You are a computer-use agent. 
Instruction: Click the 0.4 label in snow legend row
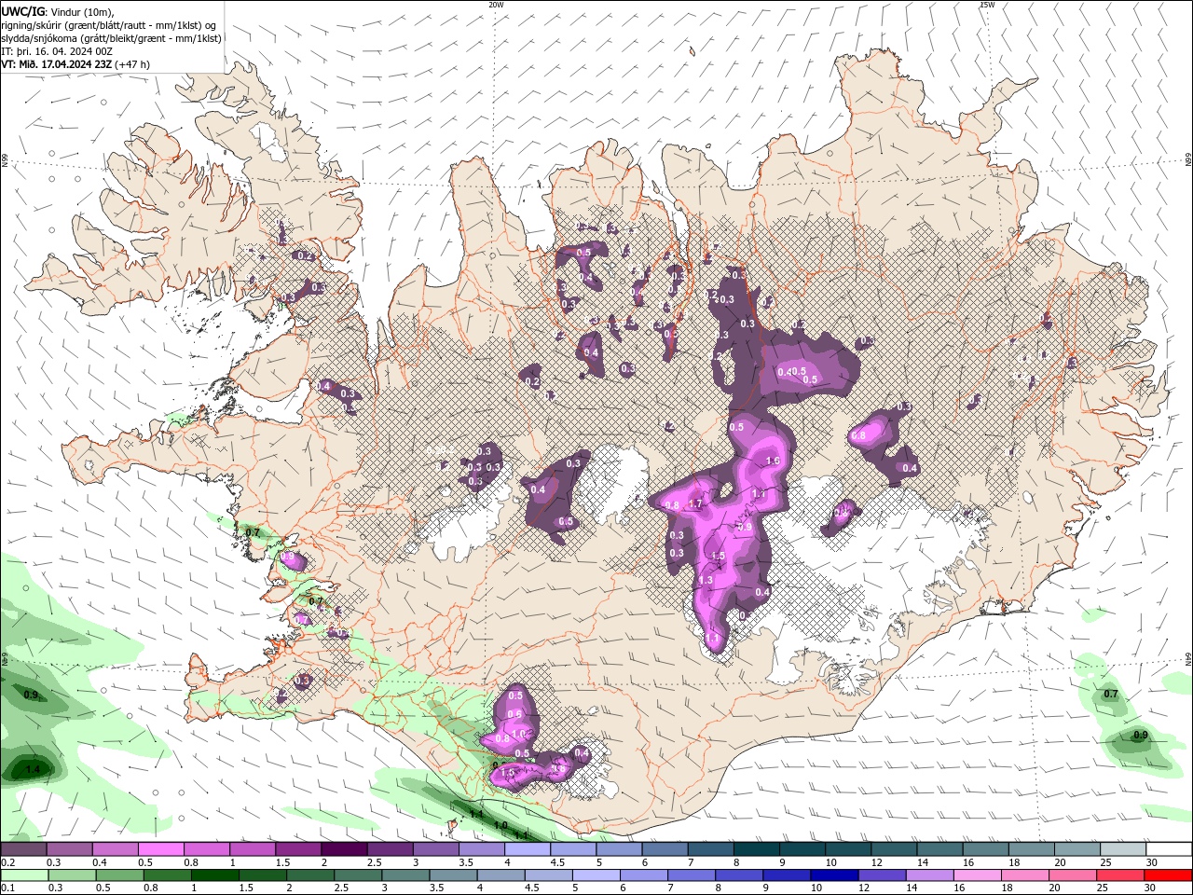click(100, 862)
